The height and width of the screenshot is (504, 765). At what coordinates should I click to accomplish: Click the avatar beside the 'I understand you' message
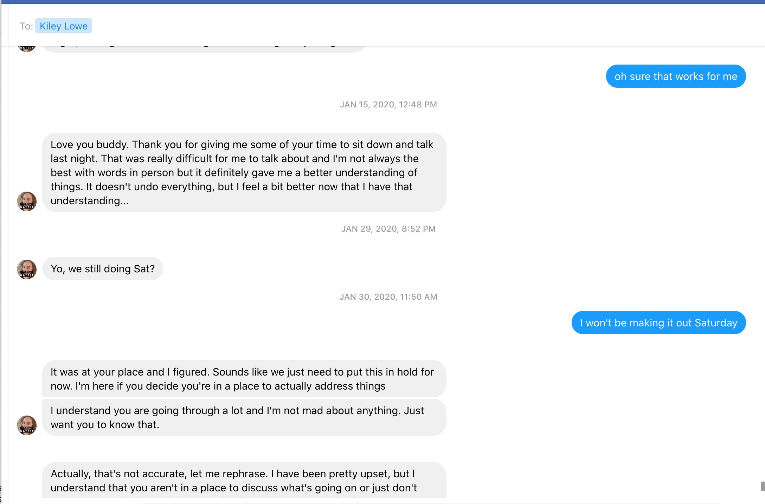(27, 425)
